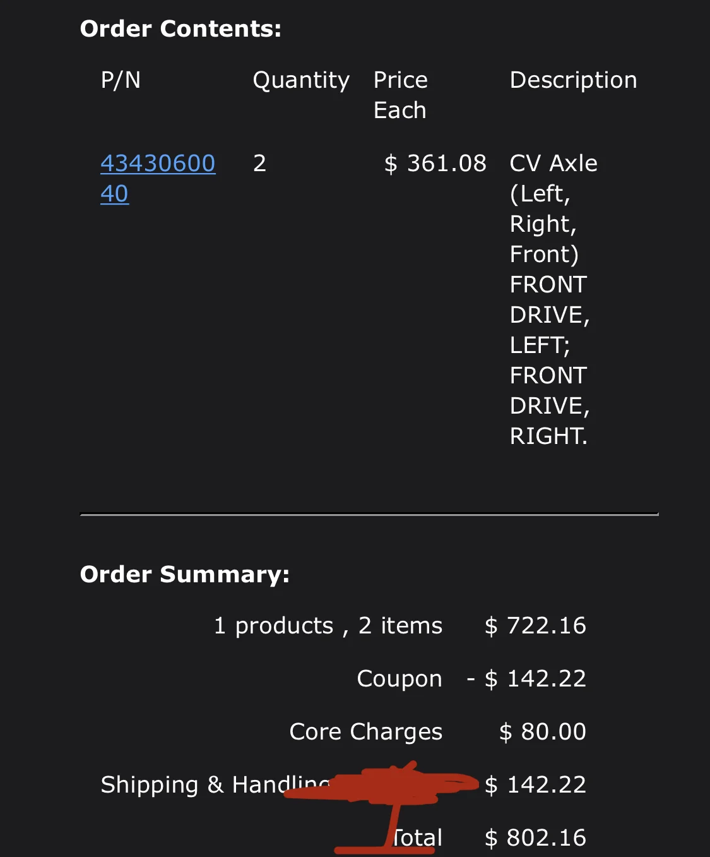The image size is (710, 857).
Task: Click the horizontal divider below order contents
Action: click(369, 515)
